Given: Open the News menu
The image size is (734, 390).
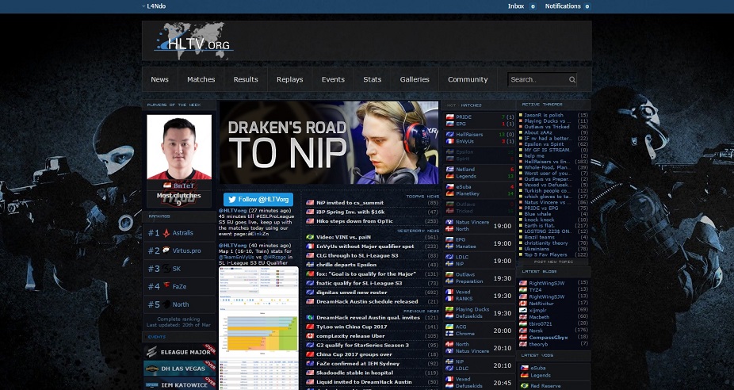Looking at the screenshot, I should tap(159, 79).
